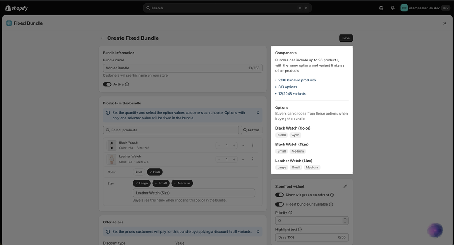Image resolution: width=454 pixels, height=245 pixels.
Task: Increase Leather Watch quantity
Action: click(x=234, y=159)
